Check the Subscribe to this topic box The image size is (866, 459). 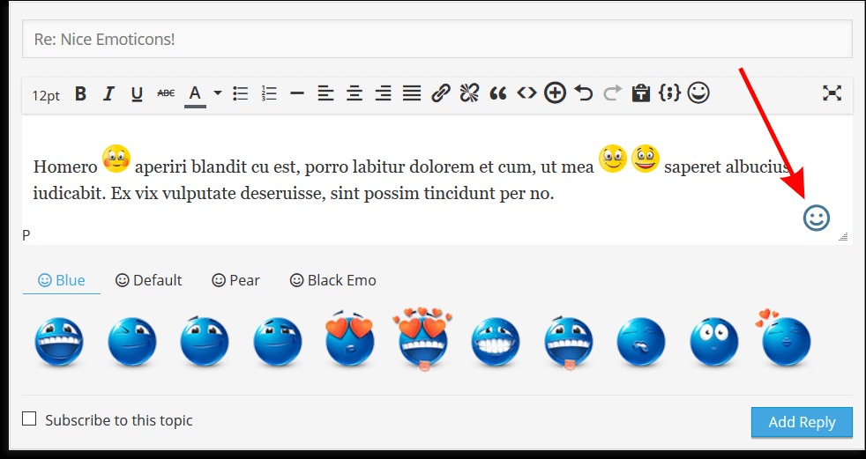pos(30,419)
